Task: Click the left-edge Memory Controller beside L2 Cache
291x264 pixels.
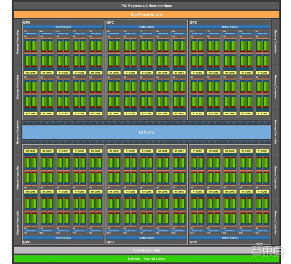Action: 17,132
